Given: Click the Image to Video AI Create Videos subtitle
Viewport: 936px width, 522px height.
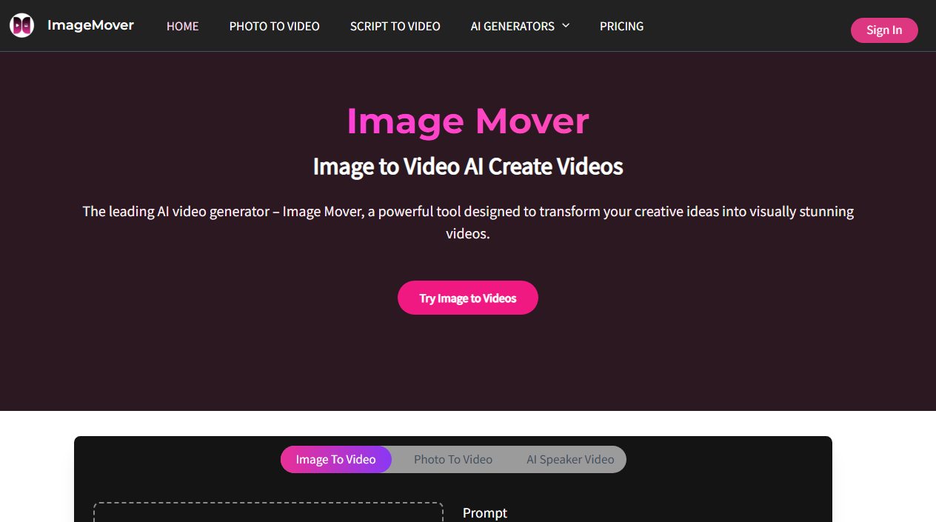Looking at the screenshot, I should (467, 167).
